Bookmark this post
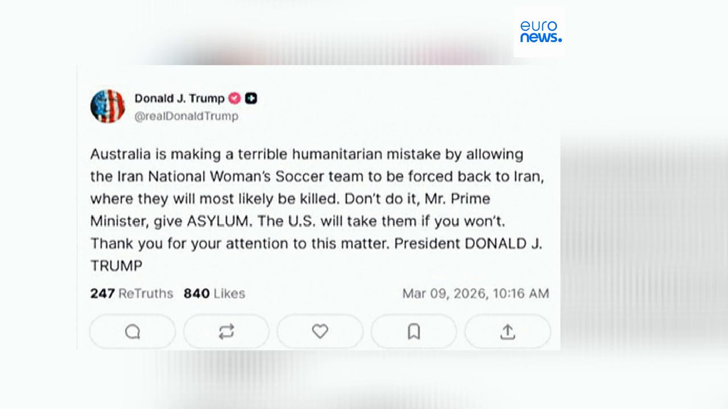The image size is (728, 409). click(x=413, y=331)
